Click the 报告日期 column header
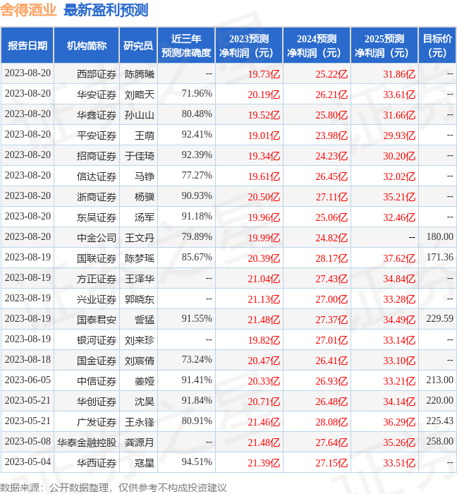 click(x=28, y=46)
